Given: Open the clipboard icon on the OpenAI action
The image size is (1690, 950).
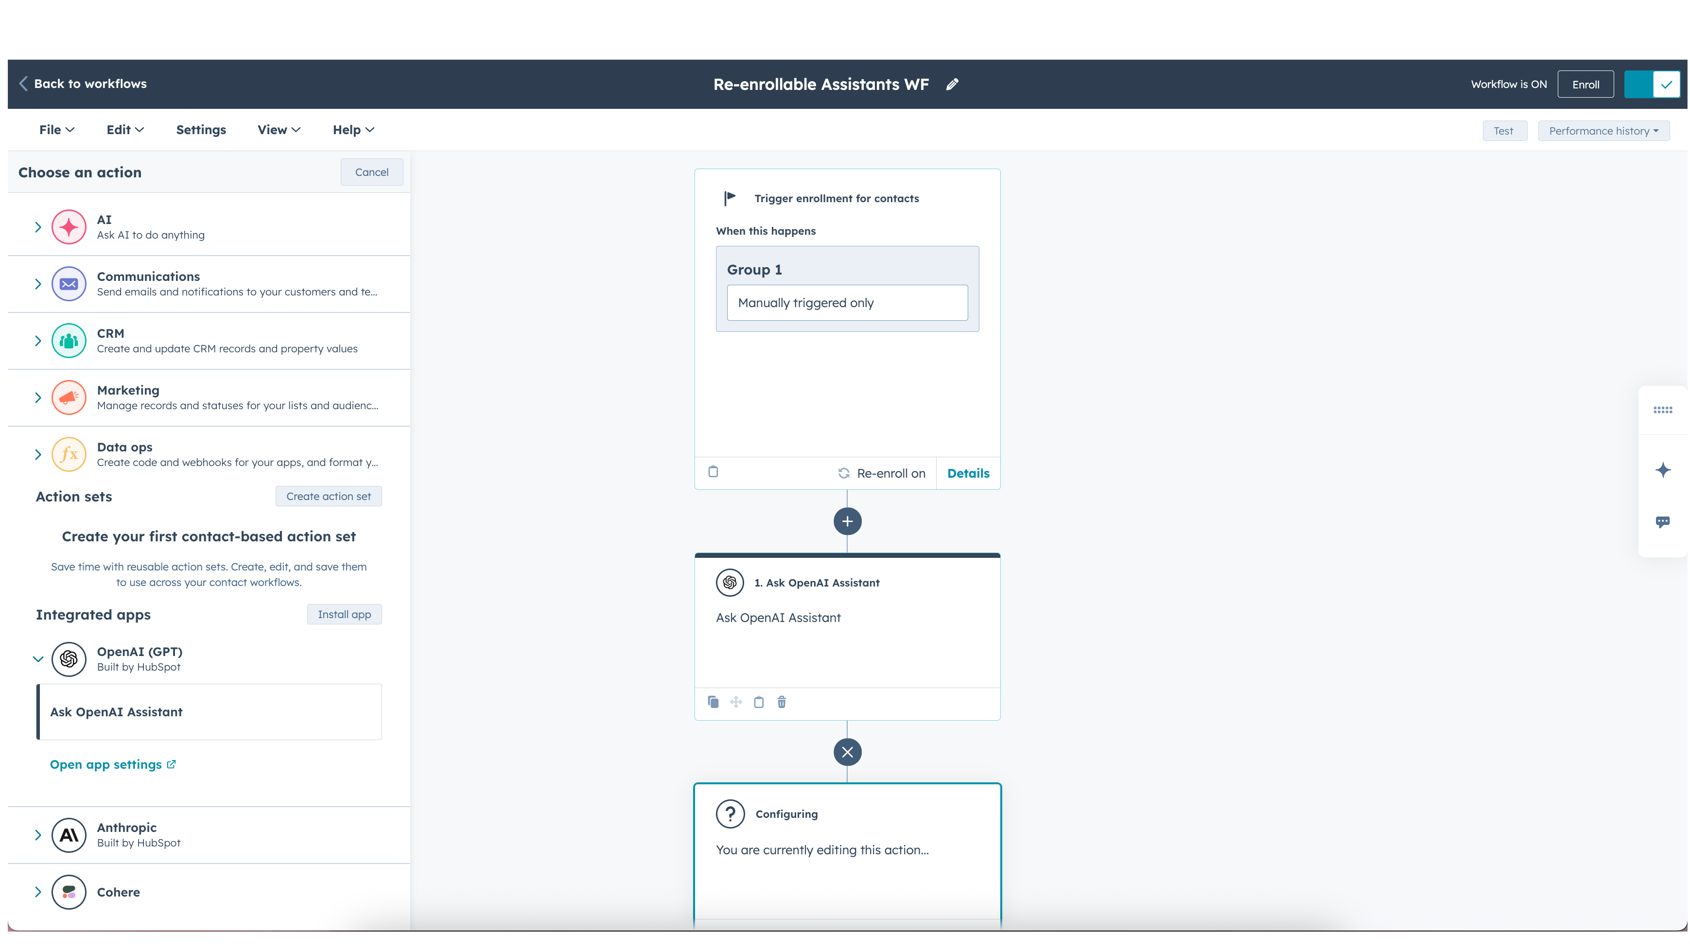Looking at the screenshot, I should point(758,701).
